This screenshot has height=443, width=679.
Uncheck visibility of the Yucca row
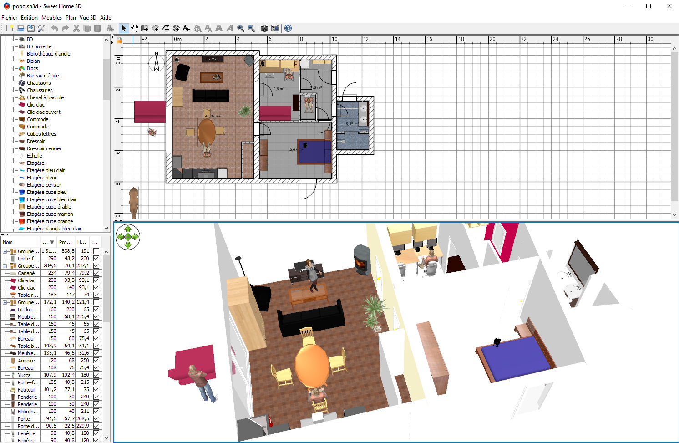coord(96,375)
